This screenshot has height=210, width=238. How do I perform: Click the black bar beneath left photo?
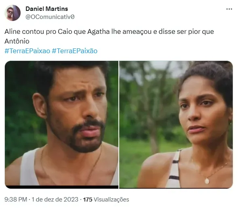[x=62, y=187]
